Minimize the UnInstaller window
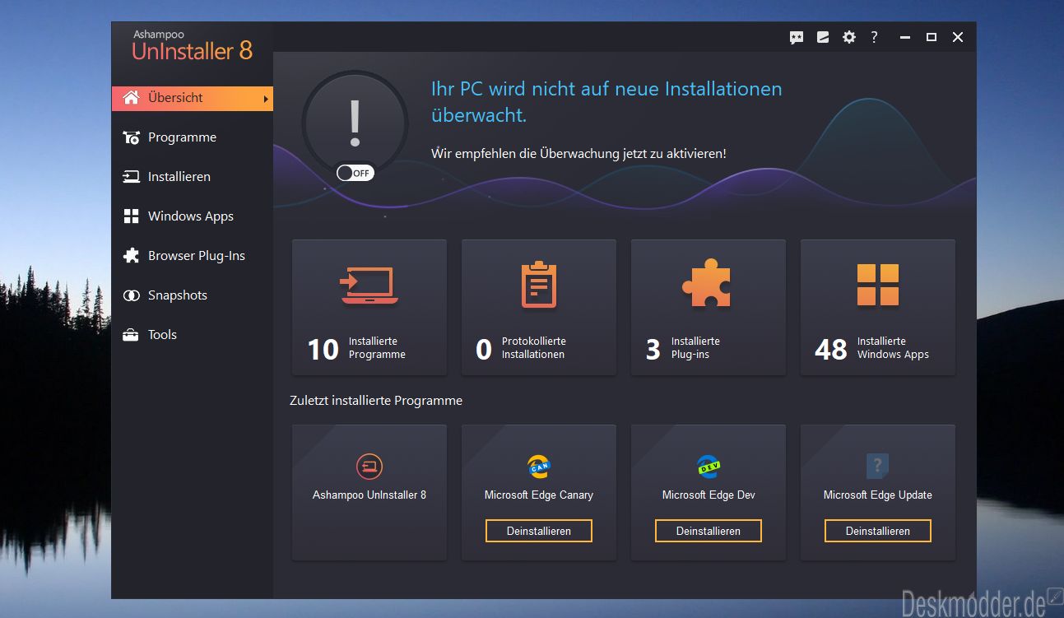The width and height of the screenshot is (1064, 618). pyautogui.click(x=905, y=37)
